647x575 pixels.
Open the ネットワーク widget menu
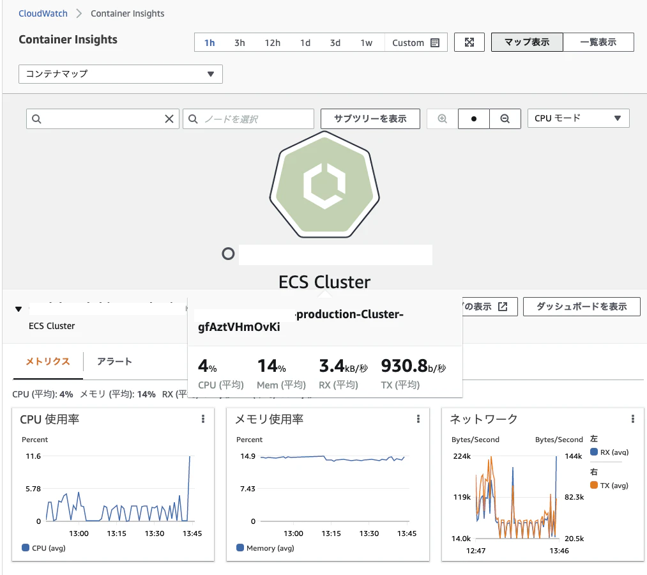[632, 419]
